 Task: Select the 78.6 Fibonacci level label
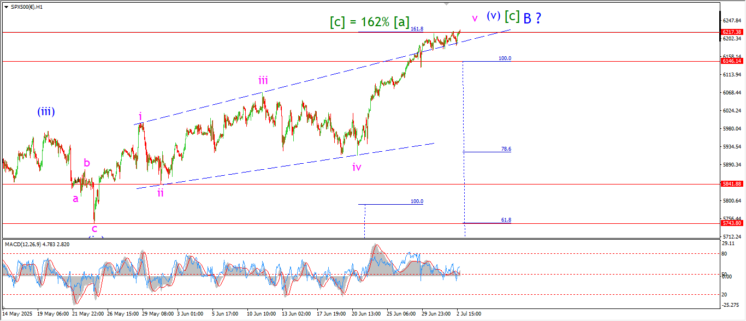pyautogui.click(x=506, y=148)
